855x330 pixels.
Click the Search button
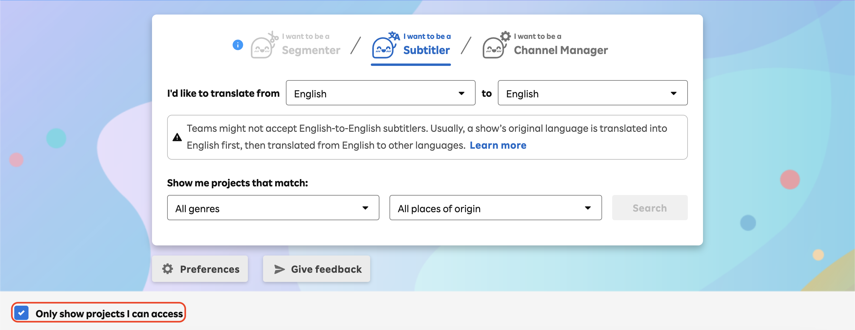pyautogui.click(x=650, y=208)
